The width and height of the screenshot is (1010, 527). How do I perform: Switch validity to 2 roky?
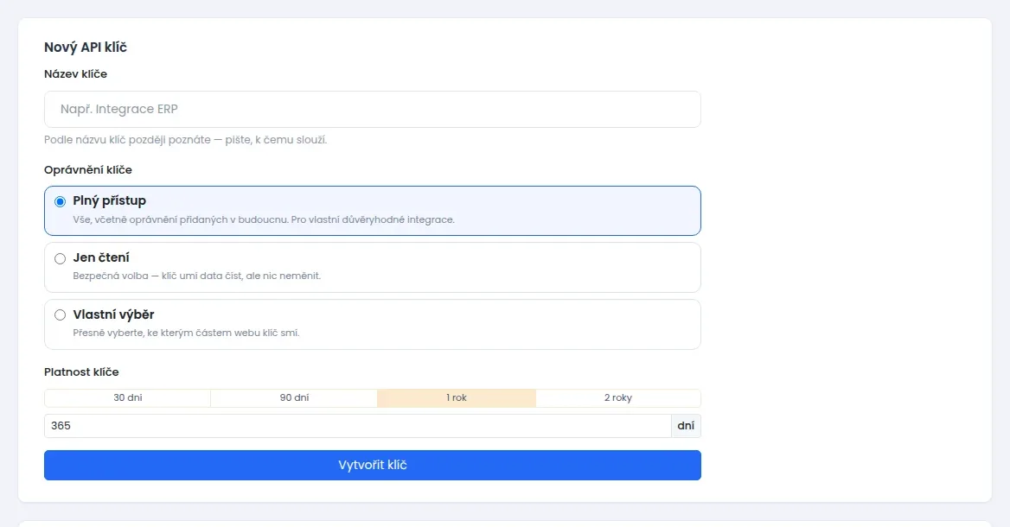[x=617, y=397]
